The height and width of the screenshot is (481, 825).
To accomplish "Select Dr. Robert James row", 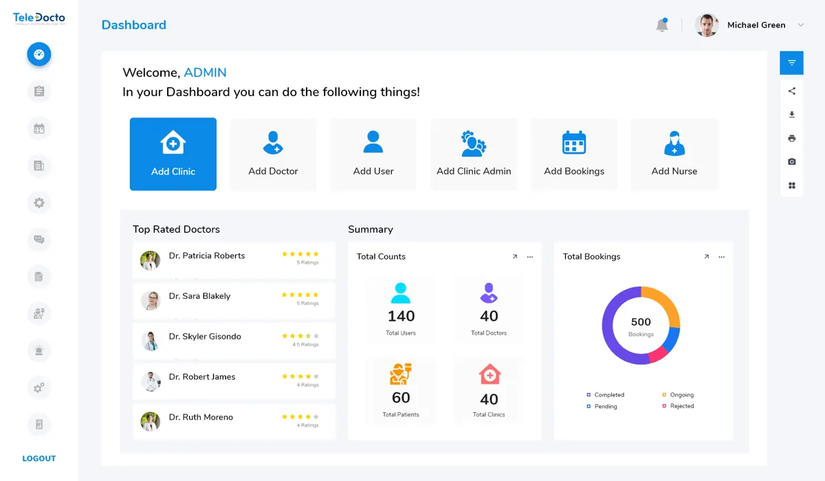I will pyautogui.click(x=234, y=381).
